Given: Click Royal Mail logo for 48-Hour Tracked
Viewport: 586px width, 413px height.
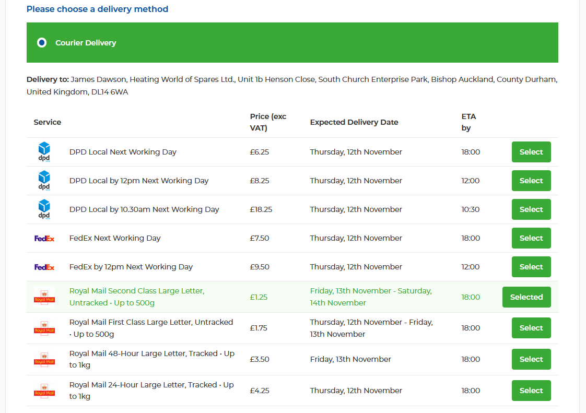Looking at the screenshot, I should coord(44,359).
